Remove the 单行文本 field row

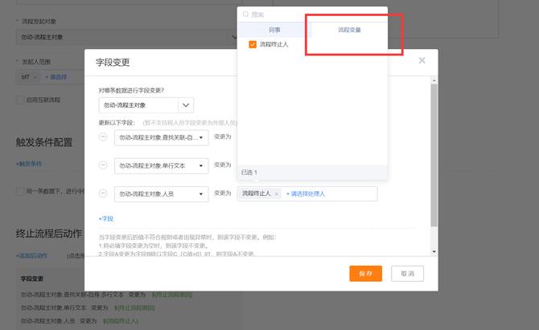(102, 165)
